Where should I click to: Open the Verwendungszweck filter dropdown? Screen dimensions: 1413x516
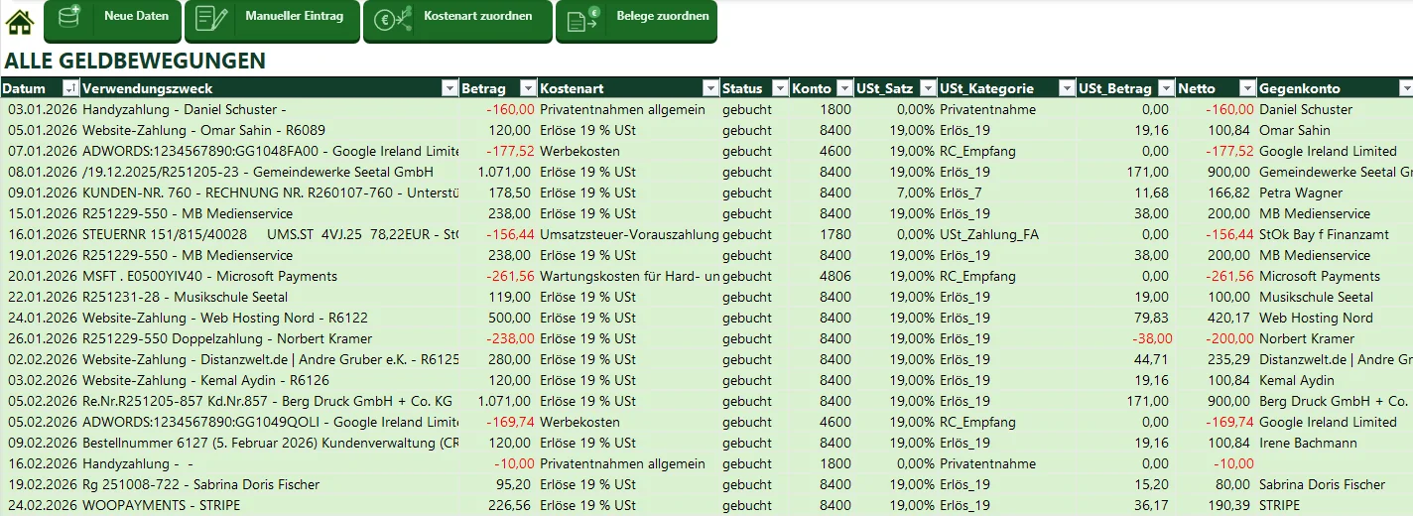(x=450, y=88)
